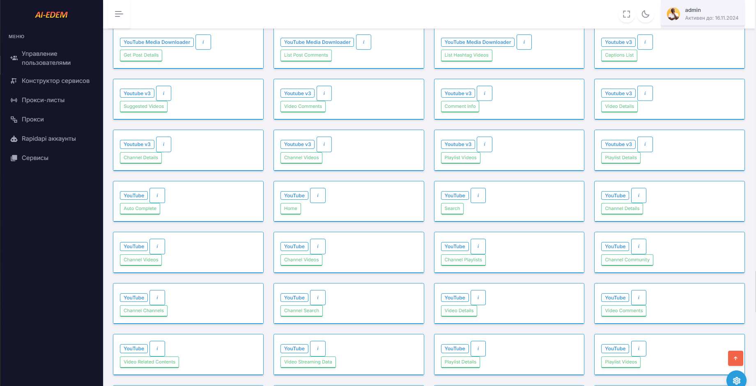Image resolution: width=756 pixels, height=386 pixels.
Task: Click the admin username in the header
Action: 693,10
